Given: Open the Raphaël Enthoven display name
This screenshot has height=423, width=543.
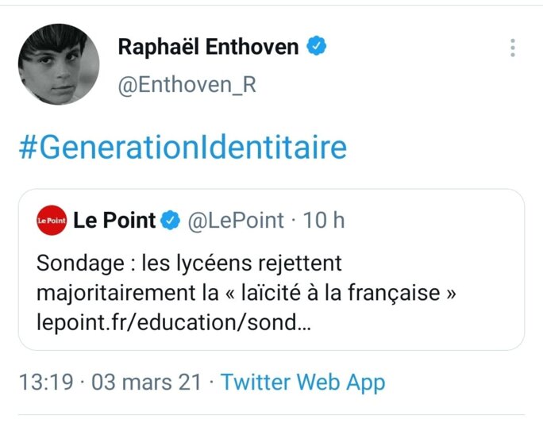Looking at the screenshot, I should tap(208, 48).
